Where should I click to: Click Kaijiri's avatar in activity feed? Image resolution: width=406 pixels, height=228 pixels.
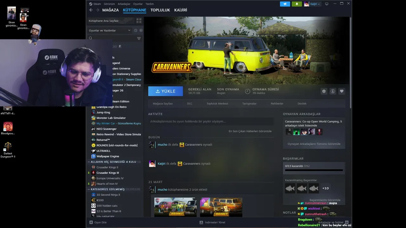click(152, 164)
